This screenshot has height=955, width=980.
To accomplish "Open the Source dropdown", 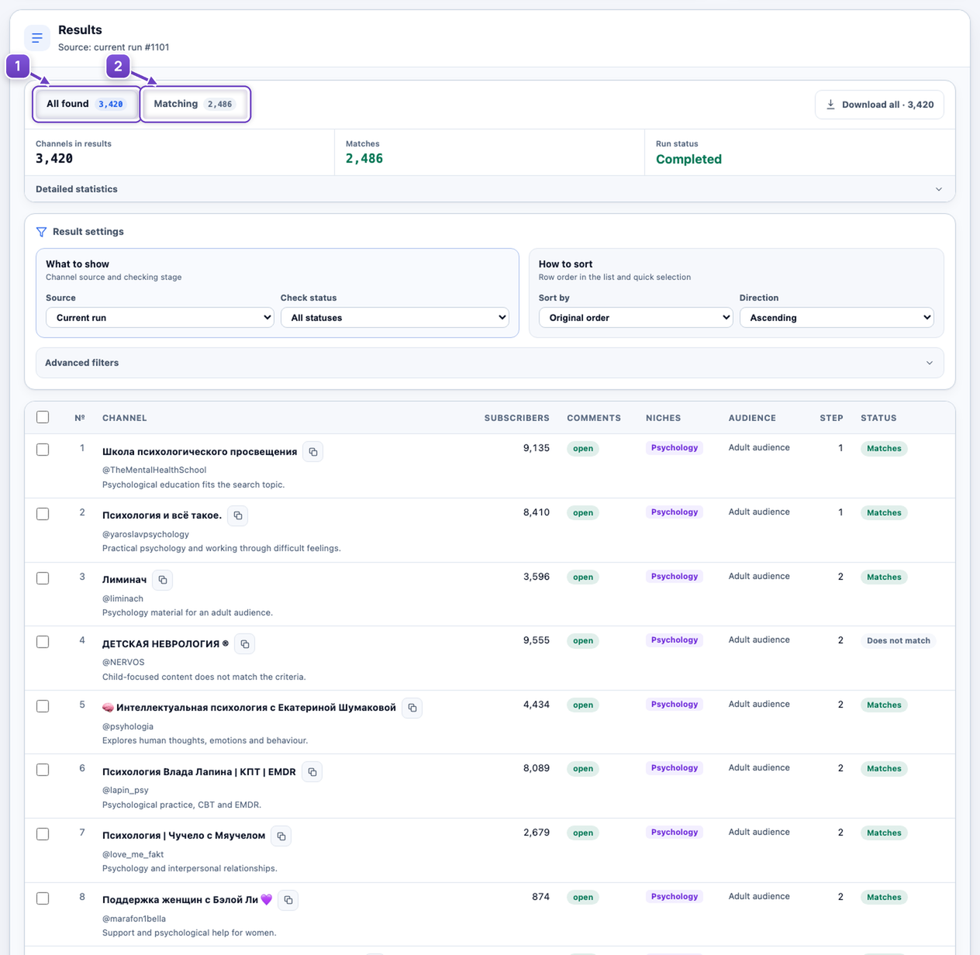I will point(160,318).
